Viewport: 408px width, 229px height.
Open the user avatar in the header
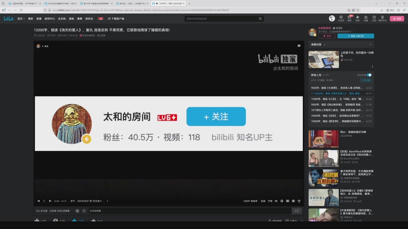click(332, 18)
